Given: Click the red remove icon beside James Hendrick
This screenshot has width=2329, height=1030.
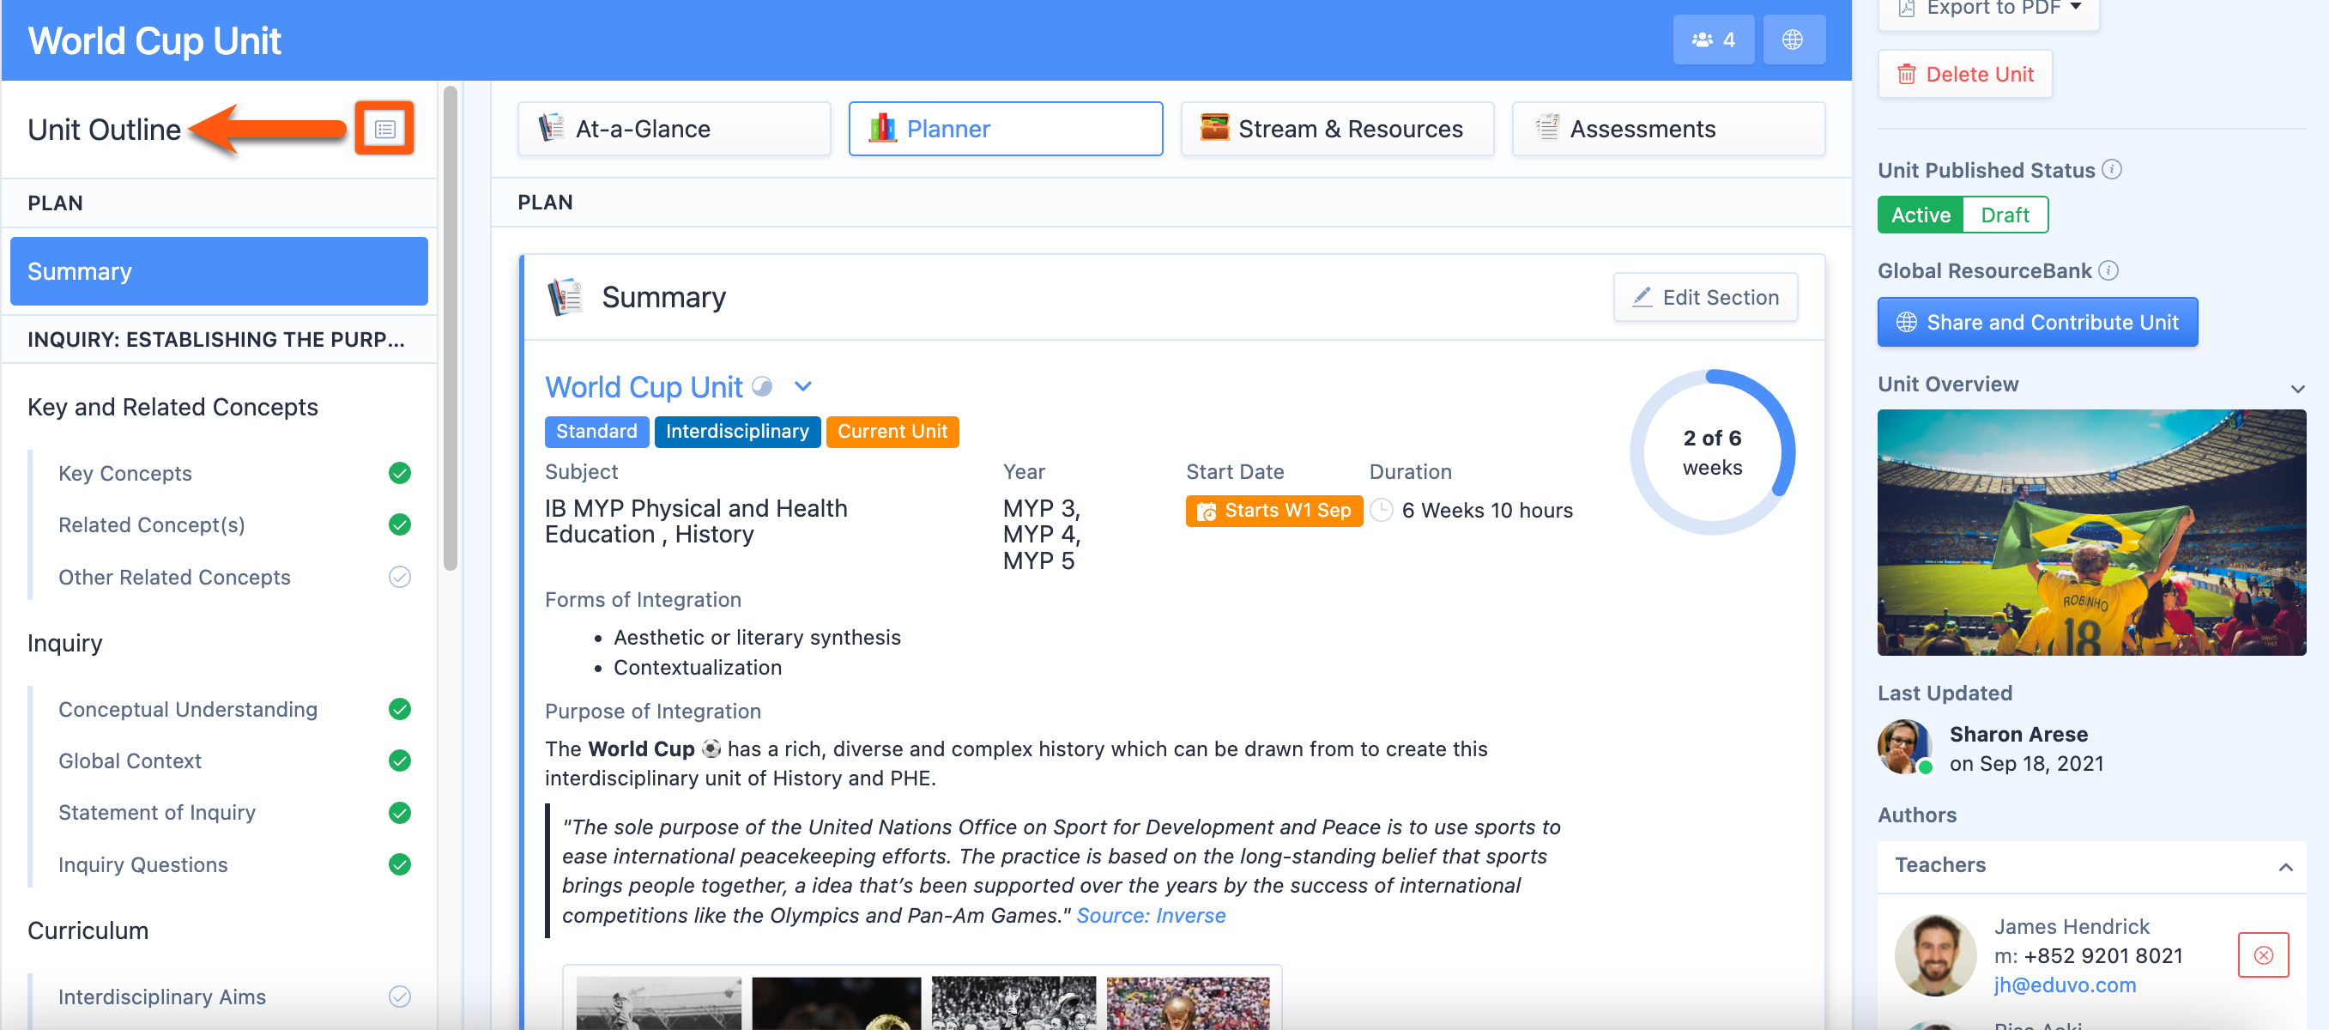Looking at the screenshot, I should pyautogui.click(x=2262, y=955).
